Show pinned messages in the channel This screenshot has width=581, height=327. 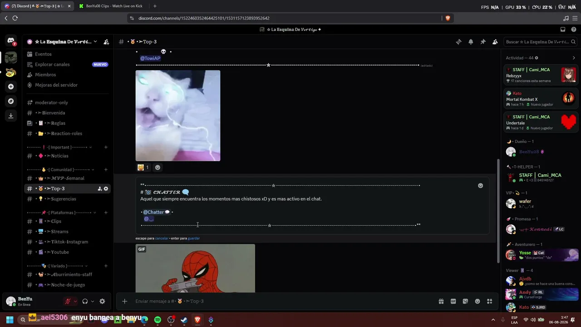(483, 42)
